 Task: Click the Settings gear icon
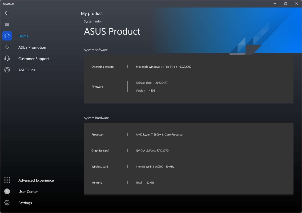coord(7,203)
